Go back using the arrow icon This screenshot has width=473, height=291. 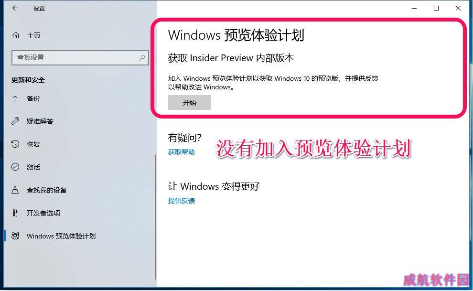tap(15, 8)
